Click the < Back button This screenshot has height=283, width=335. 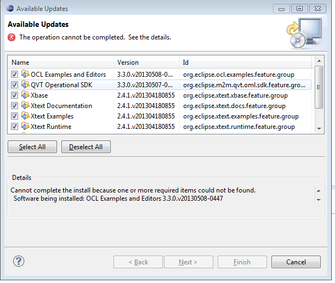(x=138, y=262)
